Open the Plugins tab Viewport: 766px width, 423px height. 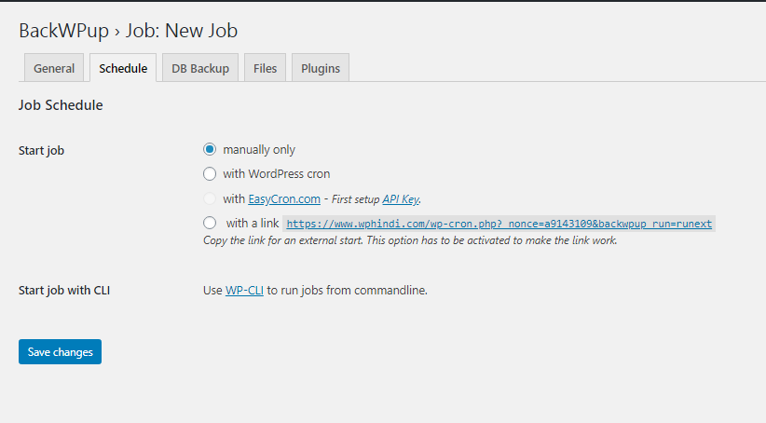[321, 68]
